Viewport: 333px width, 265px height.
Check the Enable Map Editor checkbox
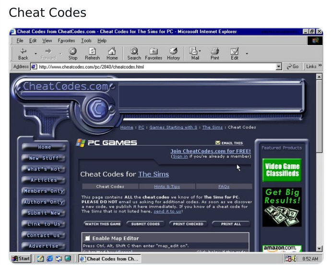[x=87, y=238]
